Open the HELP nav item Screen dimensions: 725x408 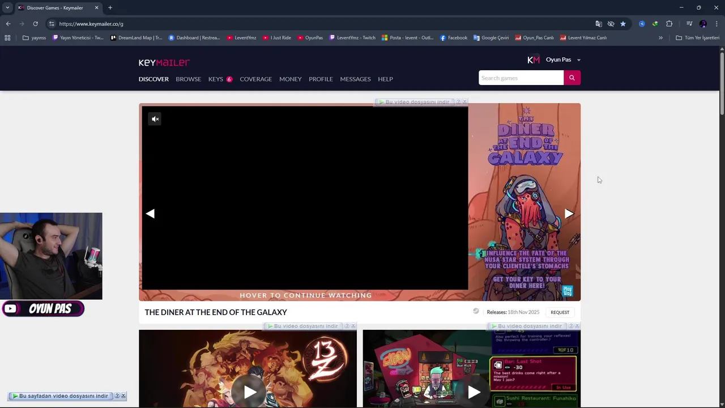(x=385, y=79)
